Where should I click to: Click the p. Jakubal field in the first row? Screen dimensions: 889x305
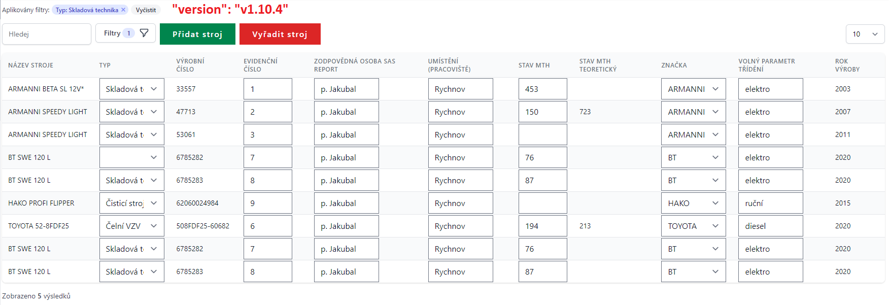(346, 88)
